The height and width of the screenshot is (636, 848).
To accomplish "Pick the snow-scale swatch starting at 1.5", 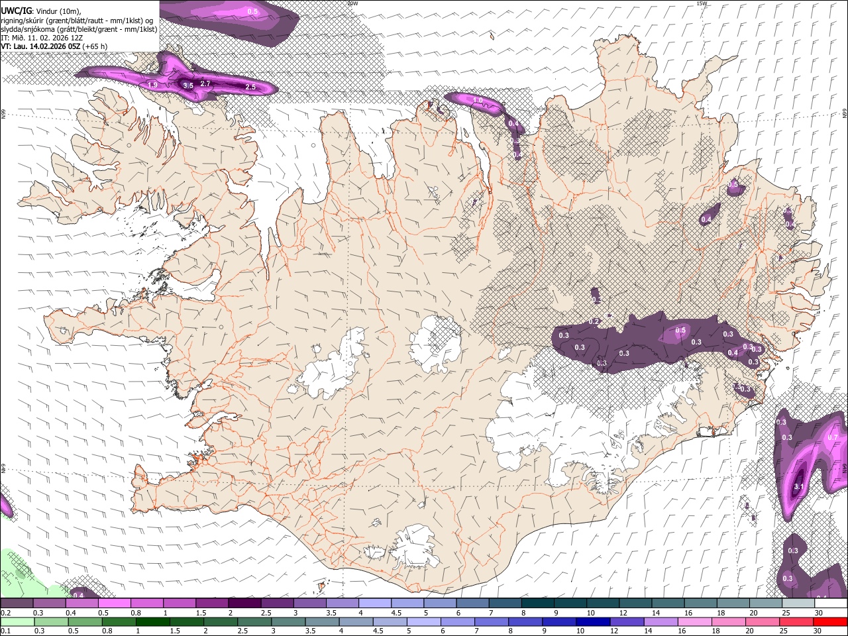I will (212, 604).
